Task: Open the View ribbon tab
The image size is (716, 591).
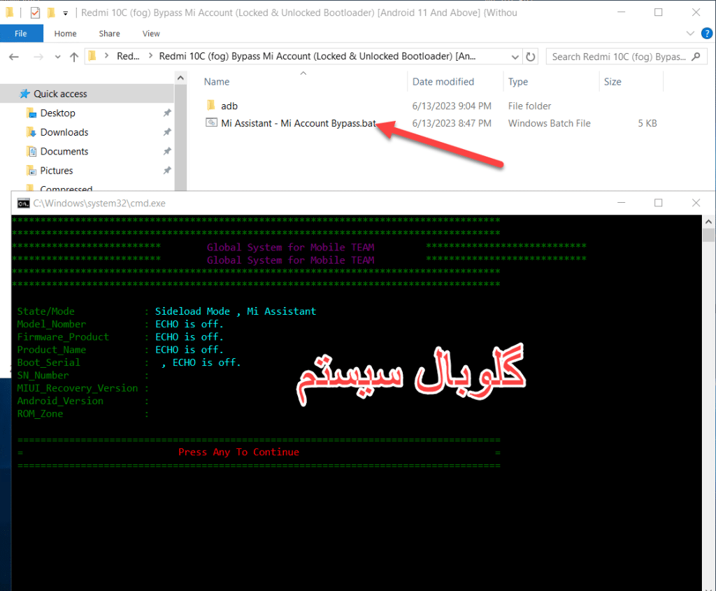Action: 151,34
